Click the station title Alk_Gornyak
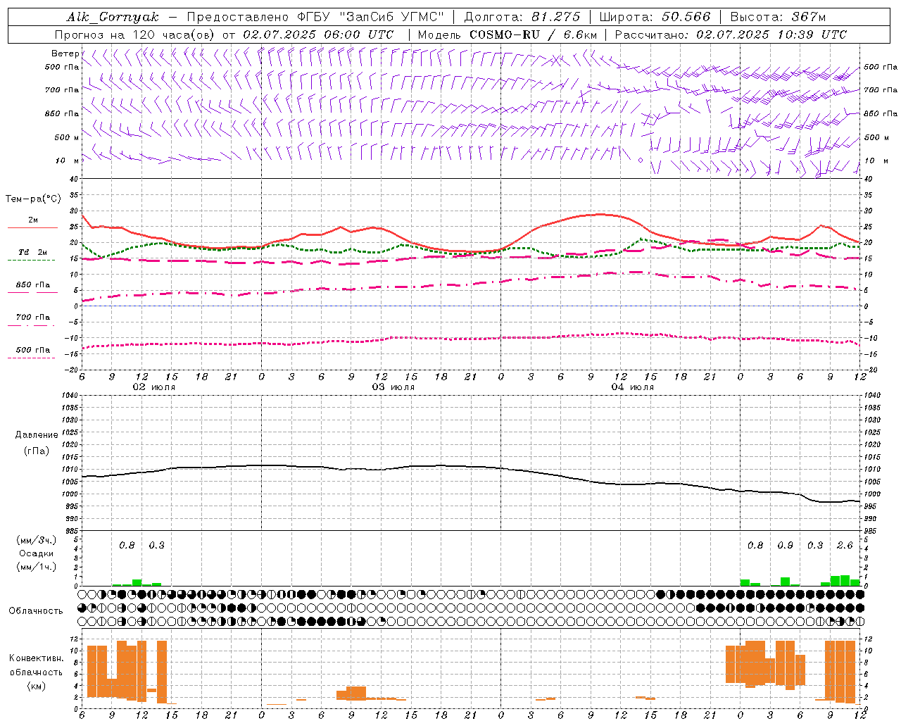The width and height of the screenshot is (901, 721). [113, 17]
